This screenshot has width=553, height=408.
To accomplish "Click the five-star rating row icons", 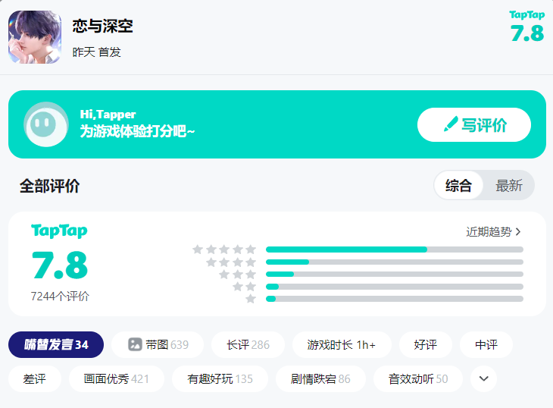I will pos(224,250).
